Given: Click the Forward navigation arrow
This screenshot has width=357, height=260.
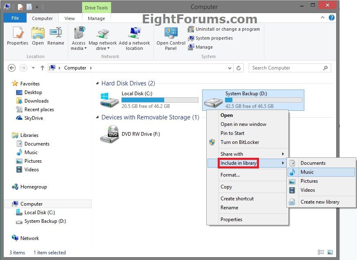Looking at the screenshot, I should tap(23, 68).
